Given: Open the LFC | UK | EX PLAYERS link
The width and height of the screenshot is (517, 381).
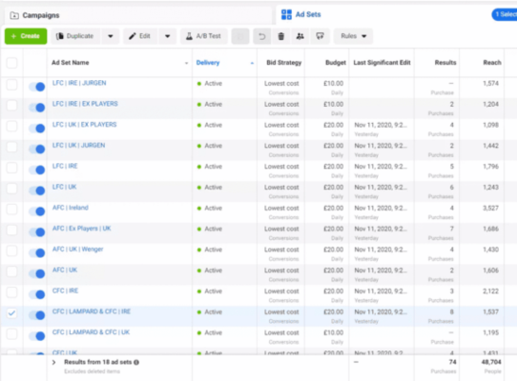Looking at the screenshot, I should click(84, 125).
